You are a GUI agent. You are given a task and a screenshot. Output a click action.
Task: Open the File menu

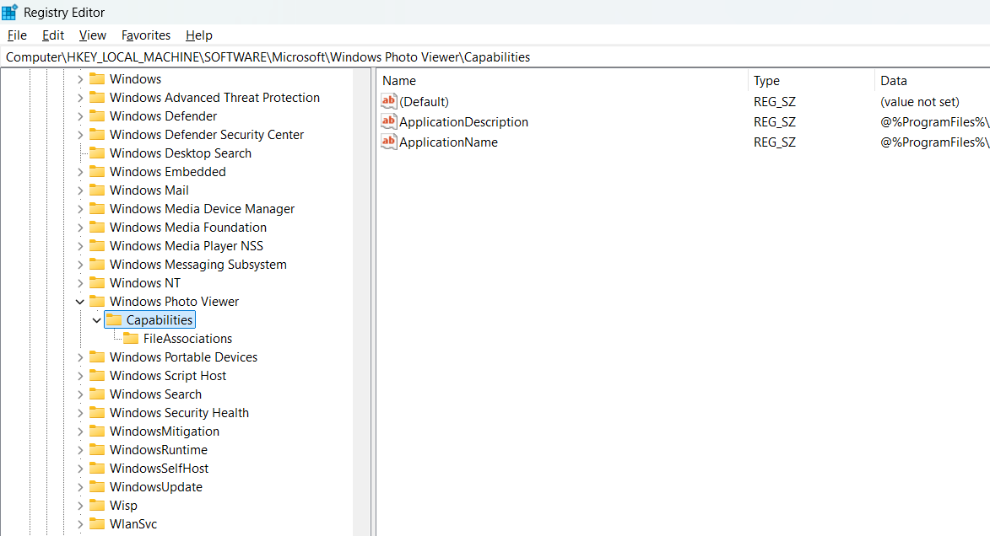tap(17, 35)
